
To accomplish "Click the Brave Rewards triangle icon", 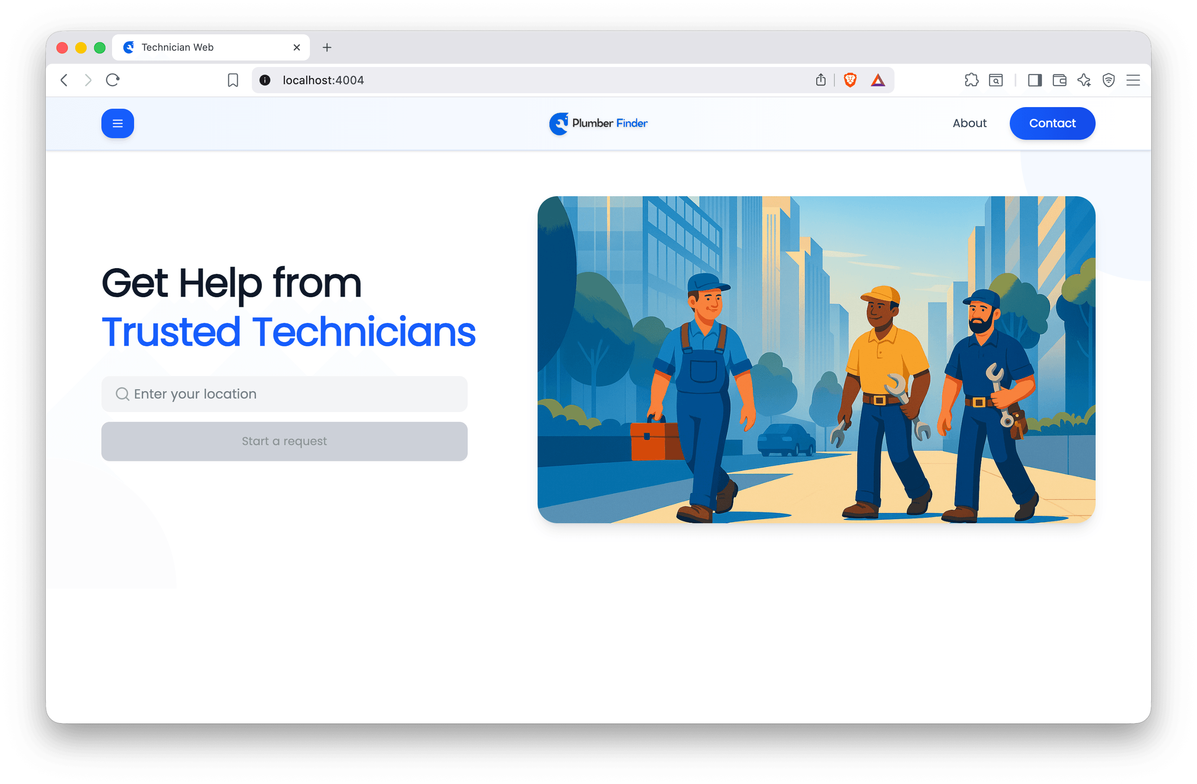I will (878, 80).
